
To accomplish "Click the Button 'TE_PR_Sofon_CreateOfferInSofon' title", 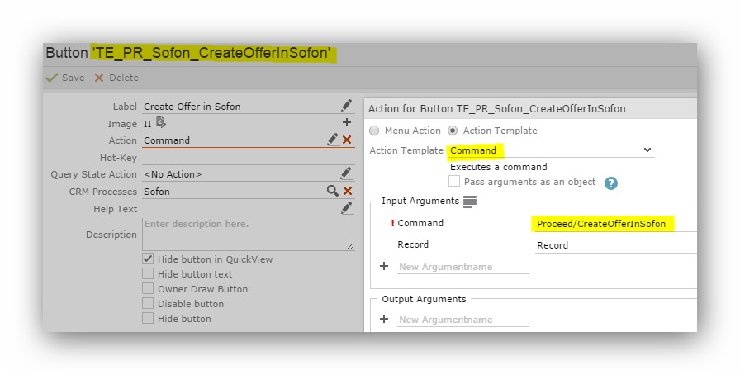I will 187,53.
